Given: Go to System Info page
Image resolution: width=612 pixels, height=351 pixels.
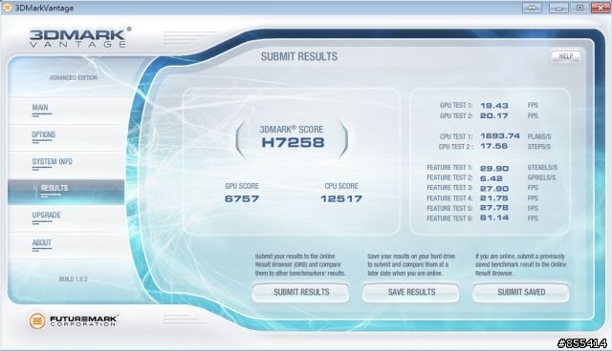Looking at the screenshot, I should point(52,161).
